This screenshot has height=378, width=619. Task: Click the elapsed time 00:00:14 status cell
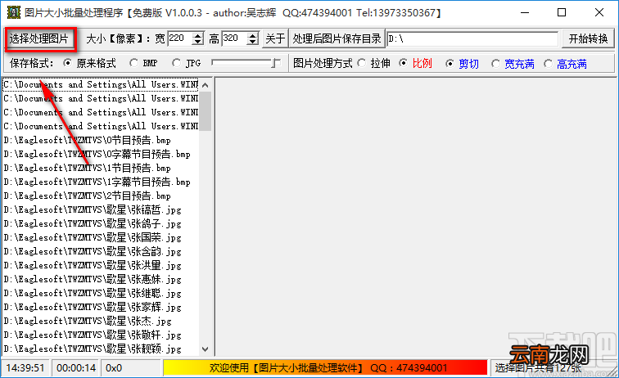click(x=76, y=367)
